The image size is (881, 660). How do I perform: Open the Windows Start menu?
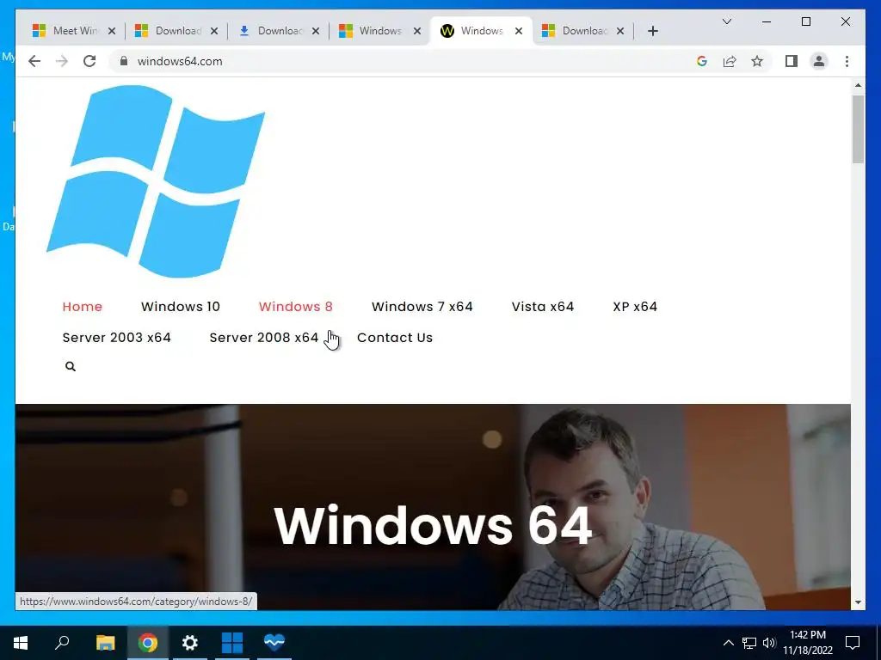[21, 643]
